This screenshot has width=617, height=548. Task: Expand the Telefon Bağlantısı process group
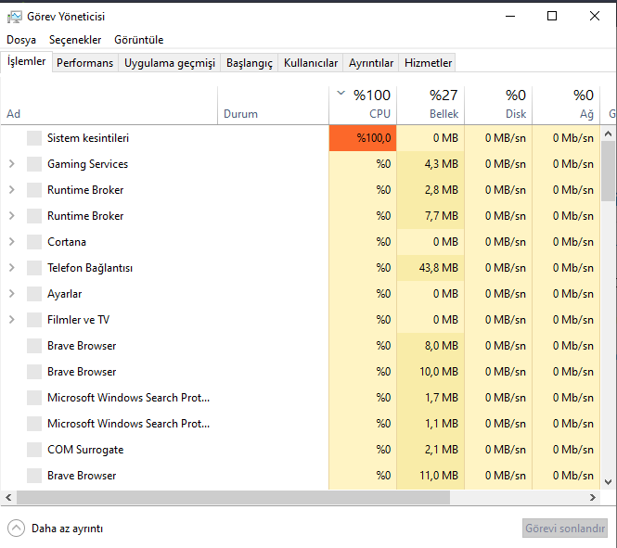pos(11,268)
